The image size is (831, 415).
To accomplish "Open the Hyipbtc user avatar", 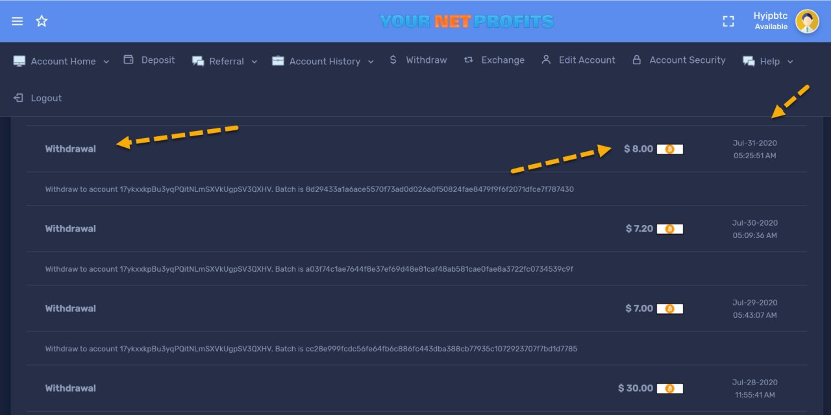I will tap(807, 21).
